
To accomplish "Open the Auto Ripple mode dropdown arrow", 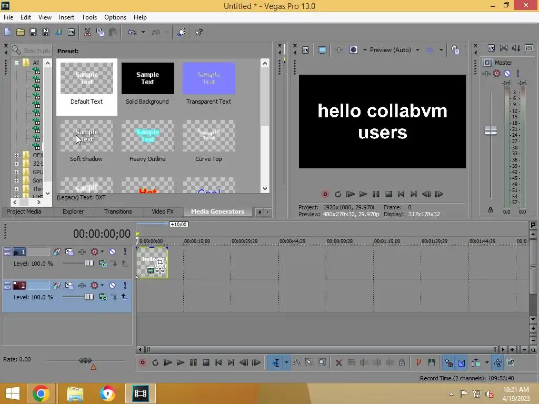I will pyautogui.click(x=487, y=362).
